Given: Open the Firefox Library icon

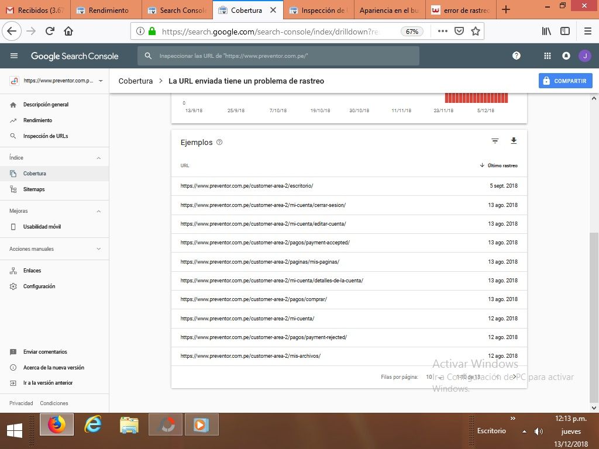Looking at the screenshot, I should [546, 32].
